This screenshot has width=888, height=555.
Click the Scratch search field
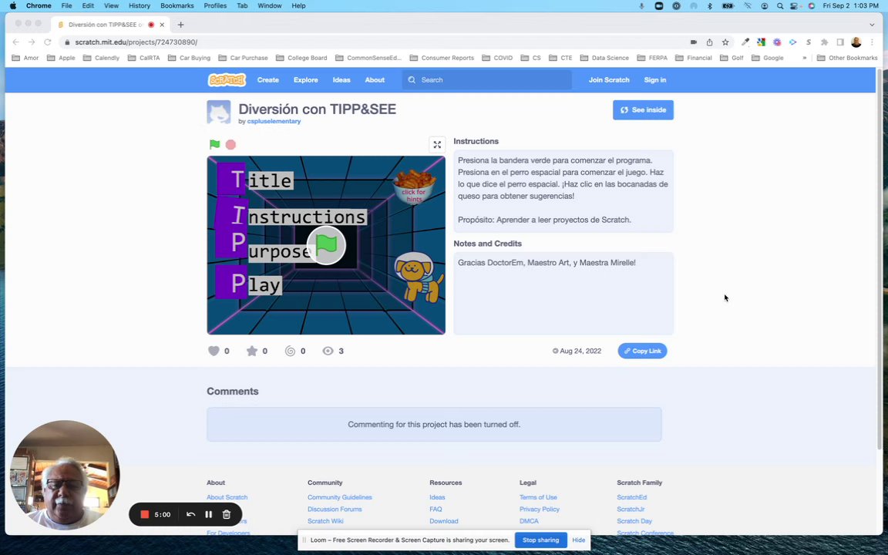click(487, 80)
